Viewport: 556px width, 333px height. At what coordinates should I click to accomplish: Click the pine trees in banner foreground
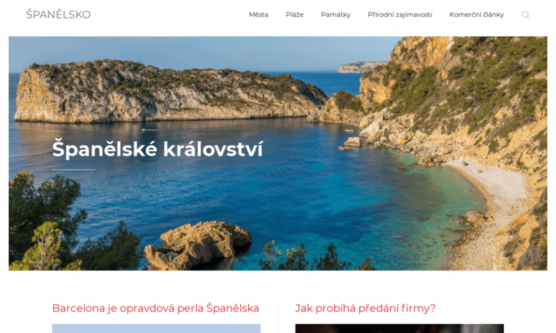click(x=46, y=223)
